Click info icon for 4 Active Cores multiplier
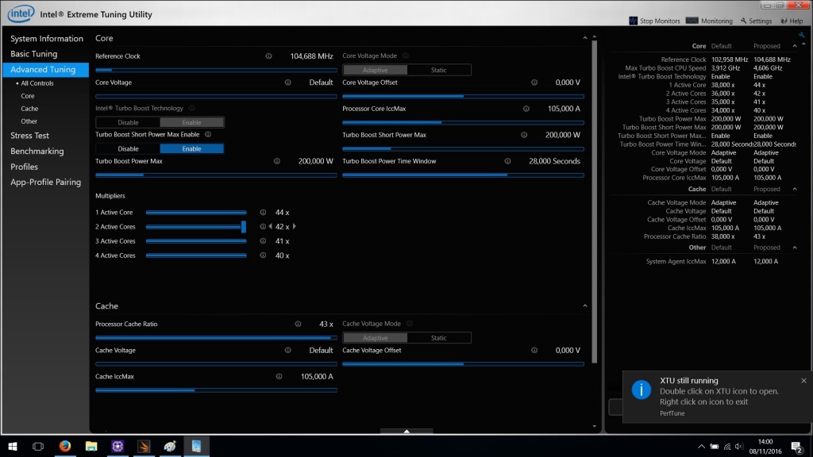 263,255
